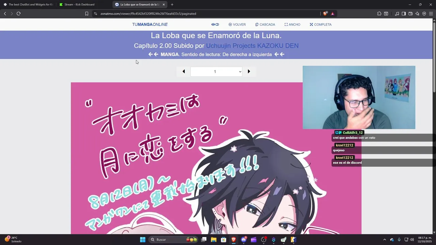Screen dimensions: 436x245
Task: Click chat message 'quejeso'
Action: (339, 150)
